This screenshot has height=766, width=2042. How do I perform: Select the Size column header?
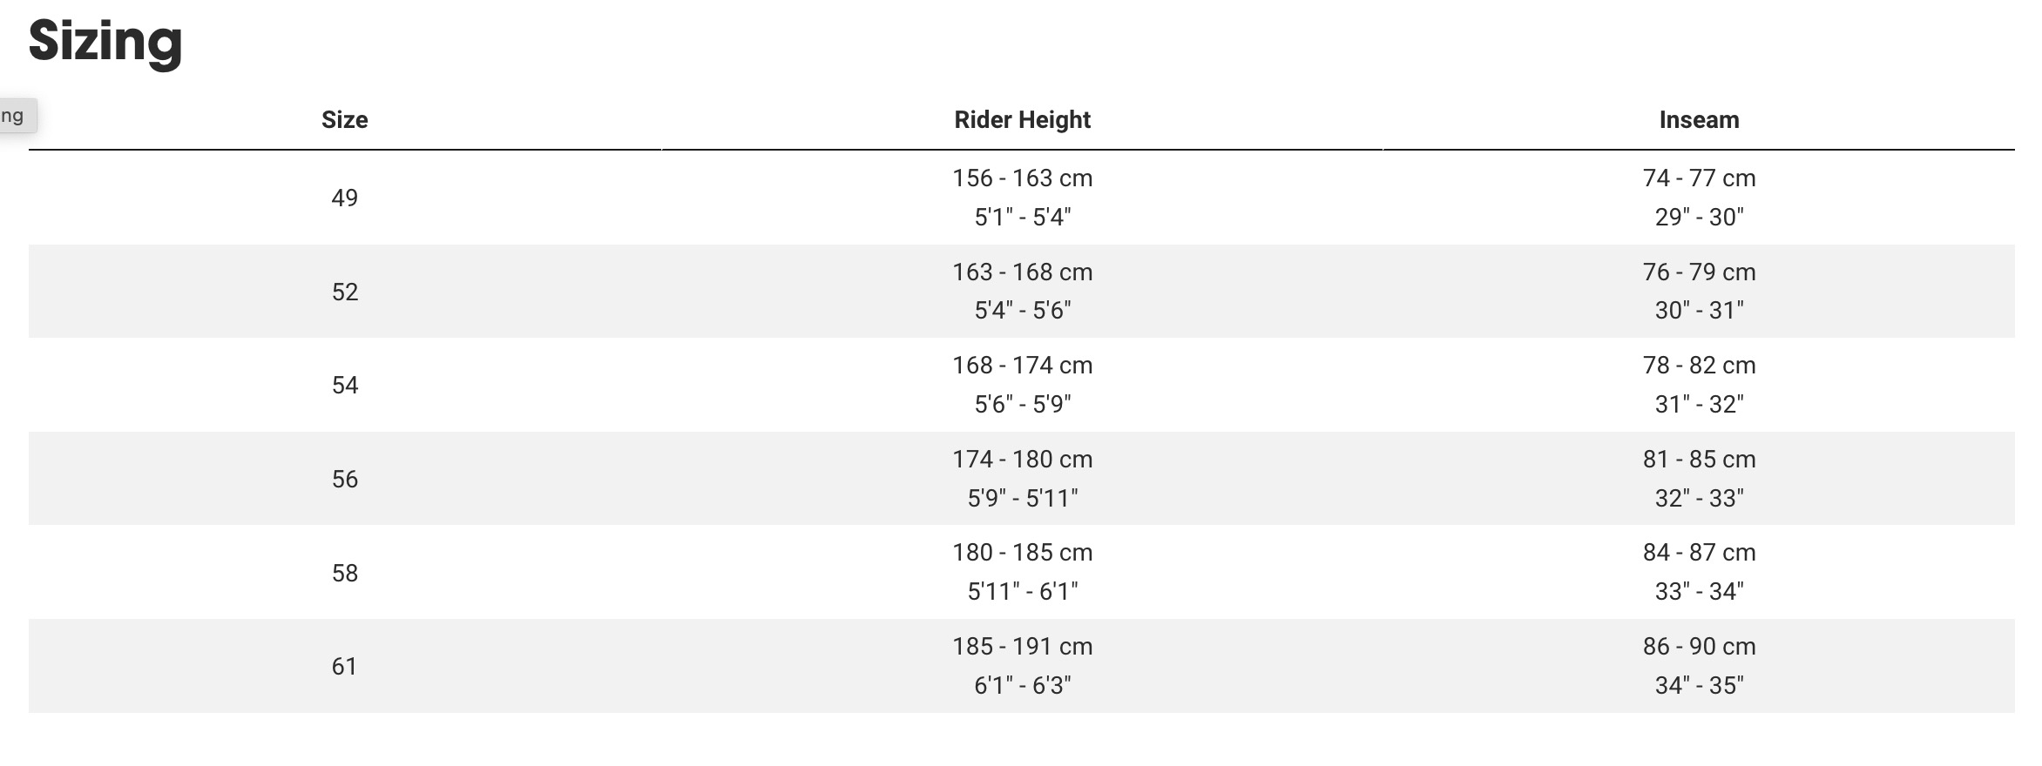[x=344, y=119]
